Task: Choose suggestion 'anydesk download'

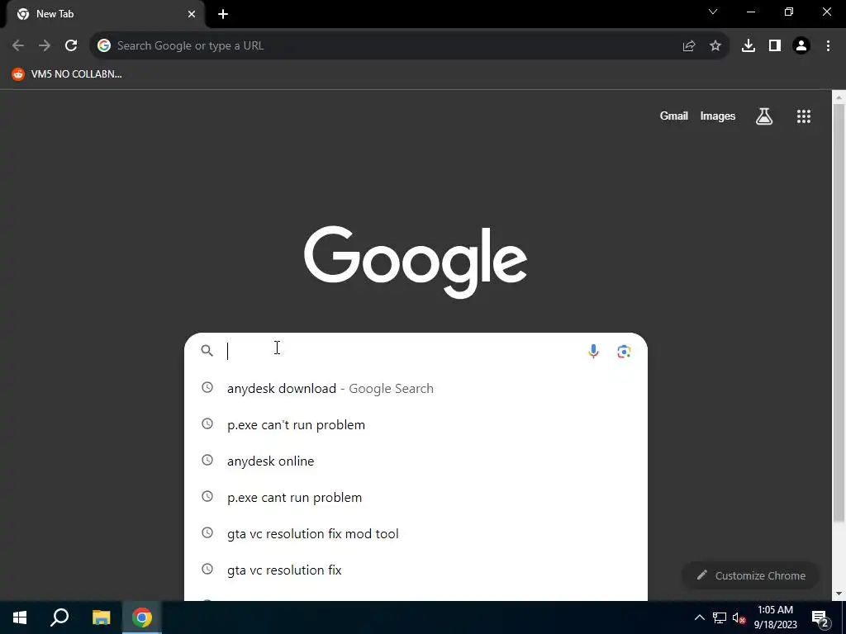Action: (416, 388)
